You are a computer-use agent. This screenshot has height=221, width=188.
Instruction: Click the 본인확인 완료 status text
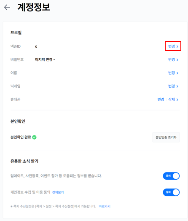(x=21, y=137)
